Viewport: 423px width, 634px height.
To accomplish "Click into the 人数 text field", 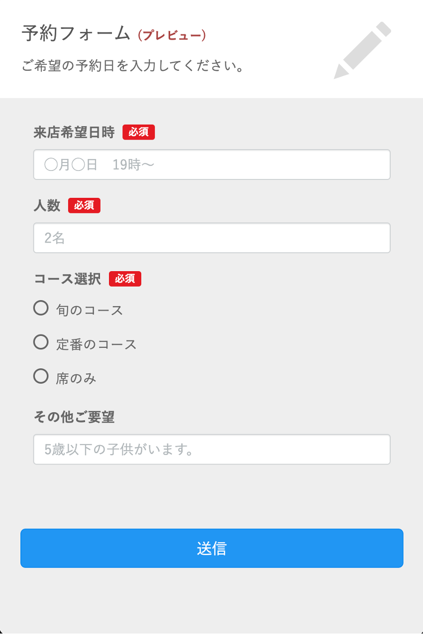I will point(212,238).
